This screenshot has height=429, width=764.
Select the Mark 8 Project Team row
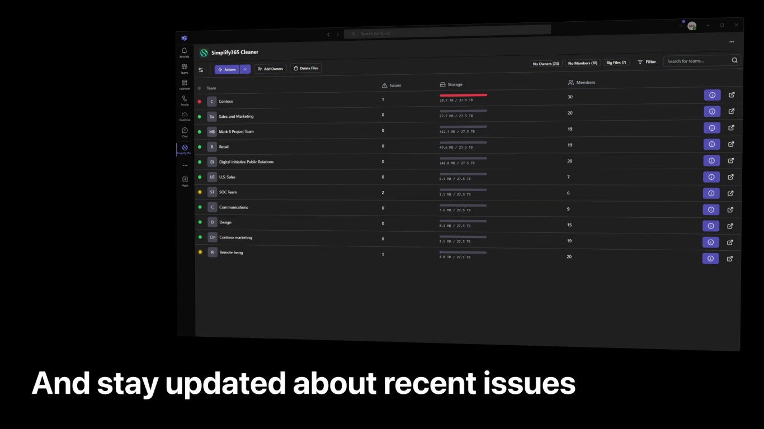point(468,129)
